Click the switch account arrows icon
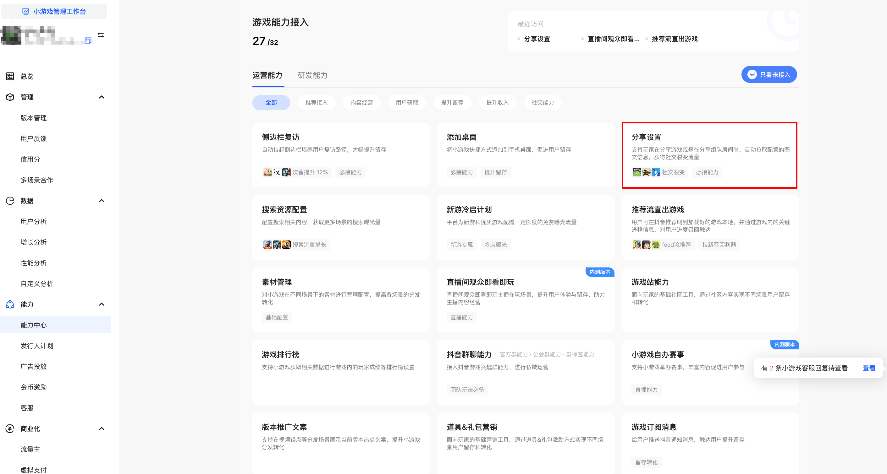The height and width of the screenshot is (474, 887). [x=101, y=35]
